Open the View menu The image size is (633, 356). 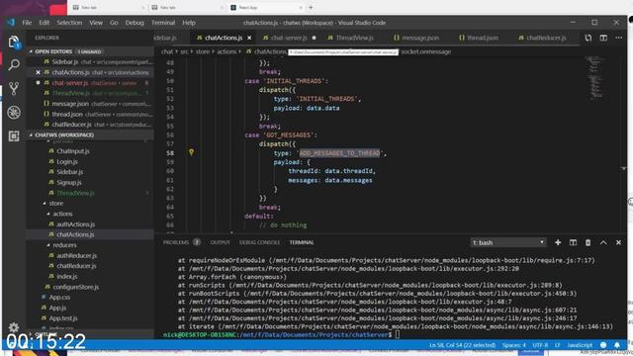(x=96, y=23)
